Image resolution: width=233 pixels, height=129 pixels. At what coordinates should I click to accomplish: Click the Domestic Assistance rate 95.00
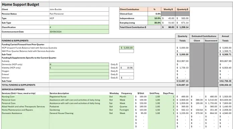click(x=141, y=113)
